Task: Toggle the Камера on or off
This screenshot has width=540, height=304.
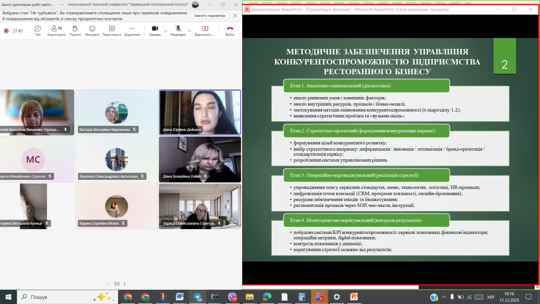Action: pos(154,30)
